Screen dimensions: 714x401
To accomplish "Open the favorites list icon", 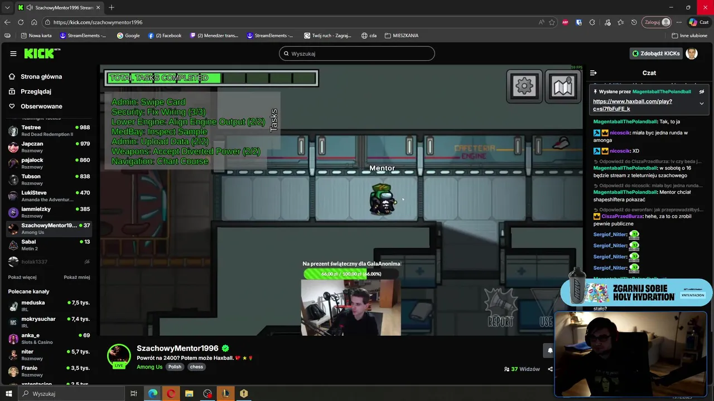I will coord(620,22).
